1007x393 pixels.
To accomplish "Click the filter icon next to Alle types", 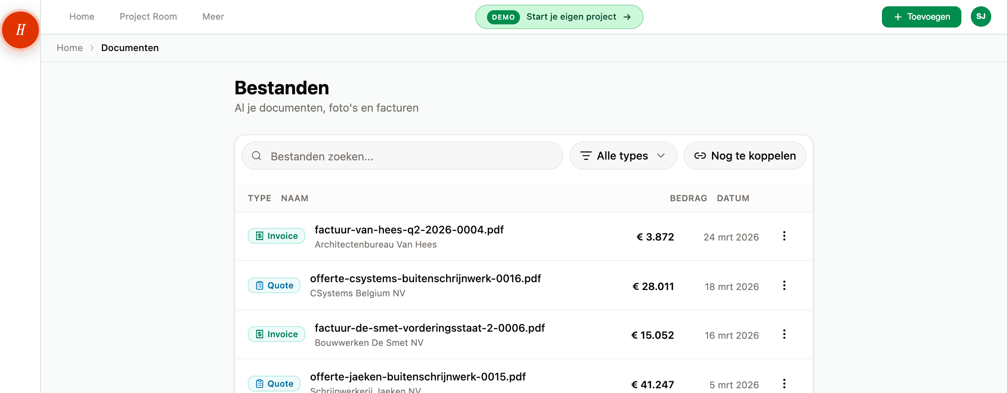I will [586, 156].
